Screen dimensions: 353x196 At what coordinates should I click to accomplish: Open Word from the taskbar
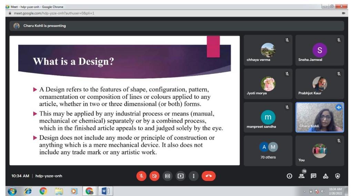point(105,191)
